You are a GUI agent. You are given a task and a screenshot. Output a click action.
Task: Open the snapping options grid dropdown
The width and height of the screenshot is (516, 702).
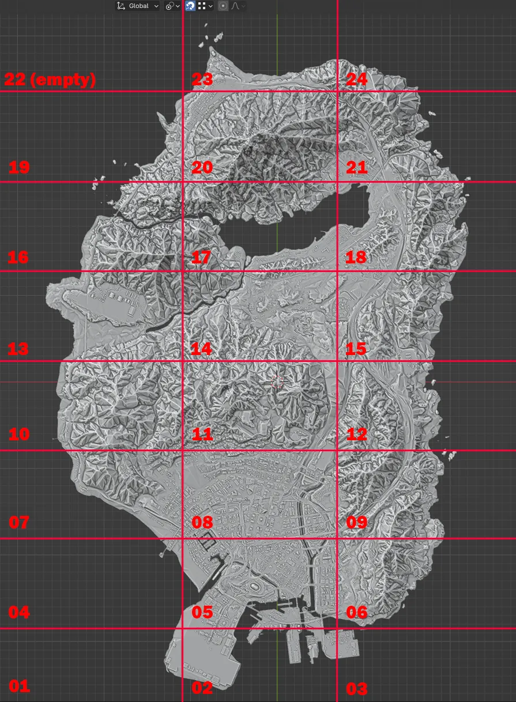[x=205, y=6]
